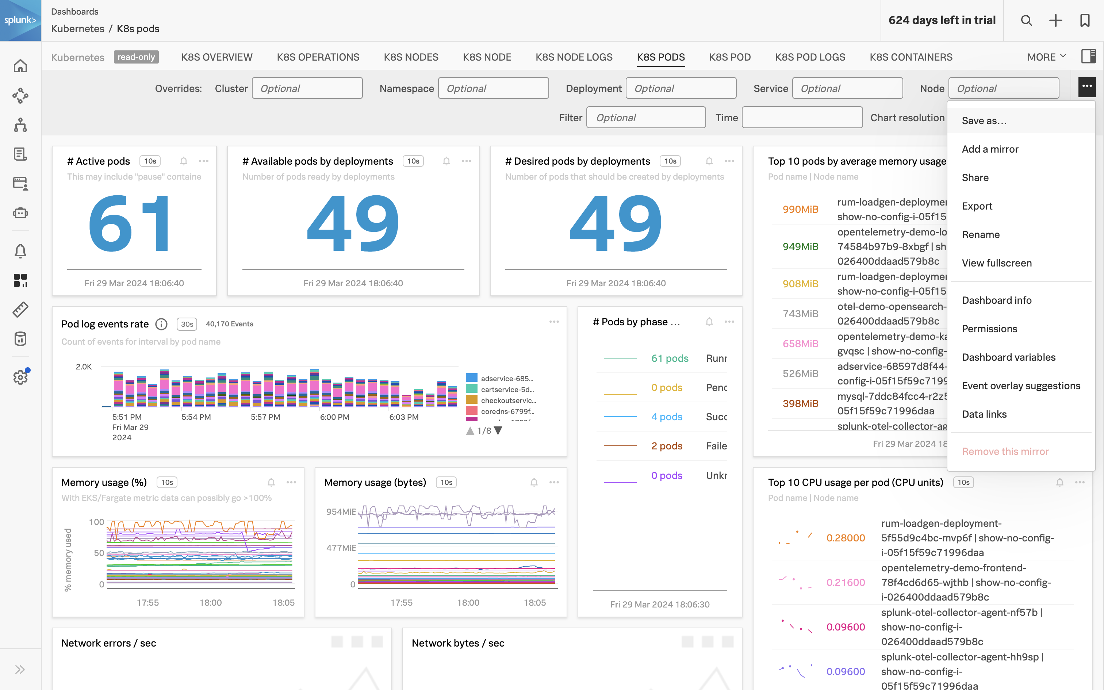Screen dimensions: 1104x690
Task: Open ellipsis menu on Pod log events rate
Action: (554, 322)
